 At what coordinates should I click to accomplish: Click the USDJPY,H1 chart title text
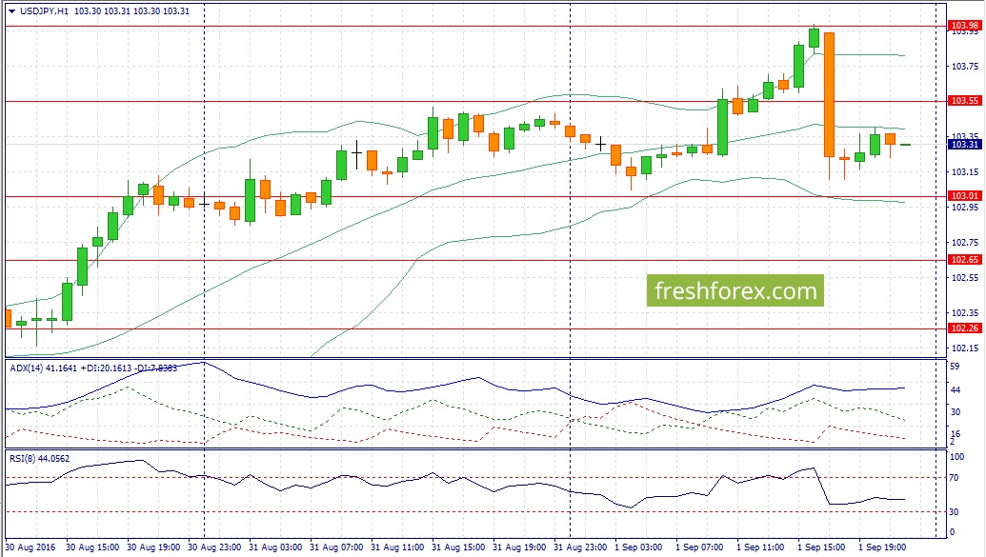[x=44, y=11]
